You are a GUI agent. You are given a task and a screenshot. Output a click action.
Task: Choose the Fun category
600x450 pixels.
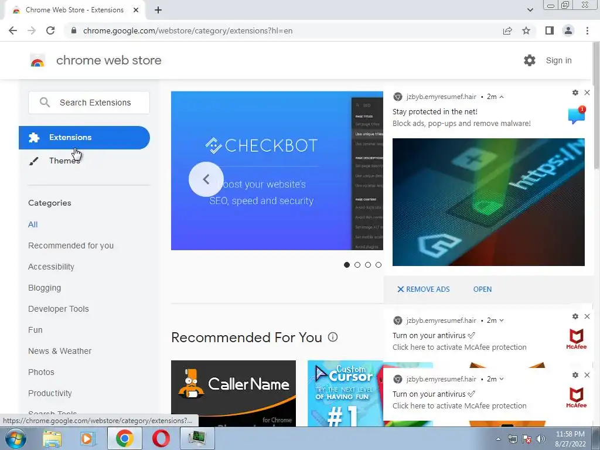(x=35, y=330)
